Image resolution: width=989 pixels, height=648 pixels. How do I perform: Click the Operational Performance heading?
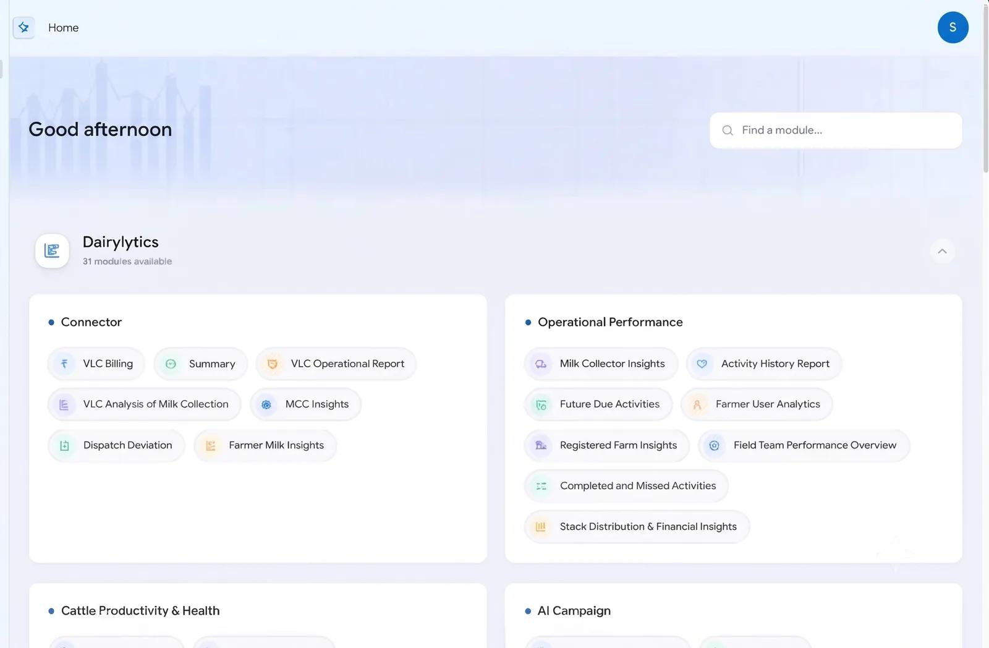(610, 322)
